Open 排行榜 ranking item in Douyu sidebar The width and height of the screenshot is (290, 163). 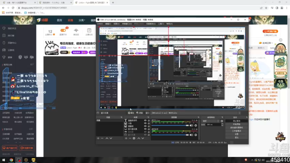tap(8, 35)
